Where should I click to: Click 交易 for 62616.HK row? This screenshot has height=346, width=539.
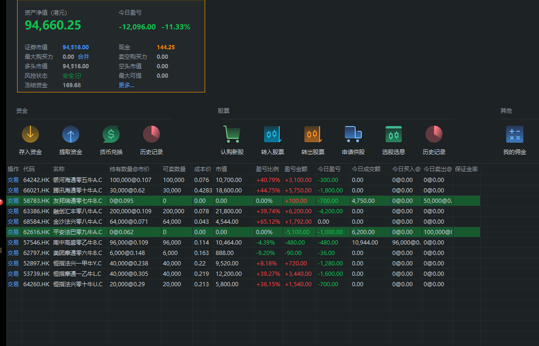[13, 232]
